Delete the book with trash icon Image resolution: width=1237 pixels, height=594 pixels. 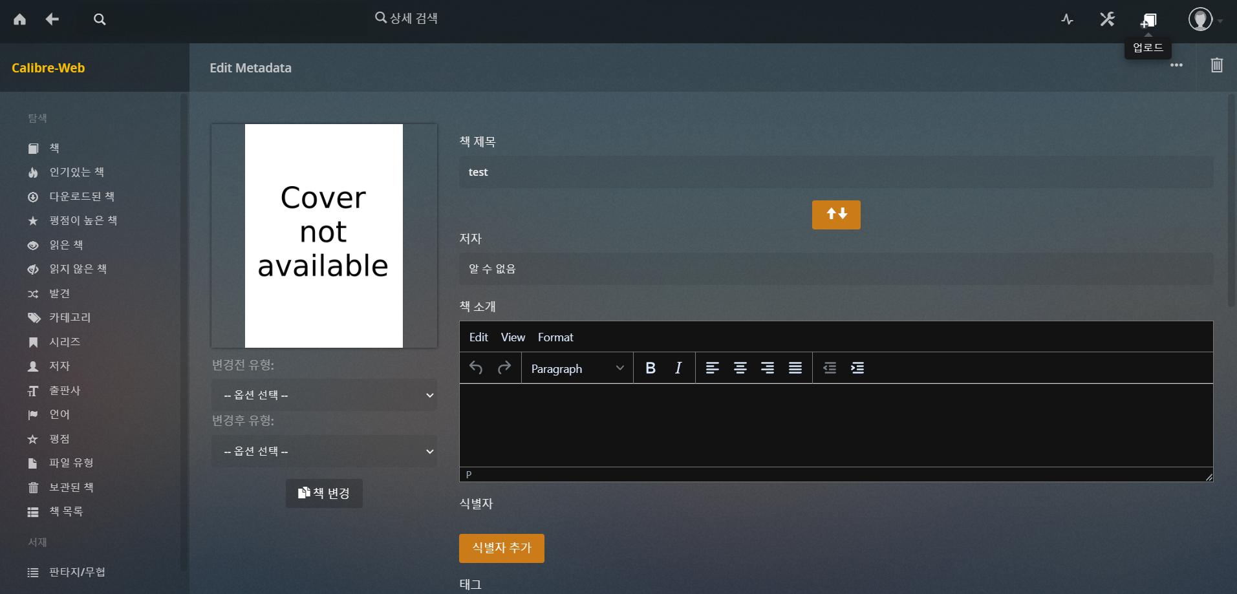click(x=1216, y=65)
